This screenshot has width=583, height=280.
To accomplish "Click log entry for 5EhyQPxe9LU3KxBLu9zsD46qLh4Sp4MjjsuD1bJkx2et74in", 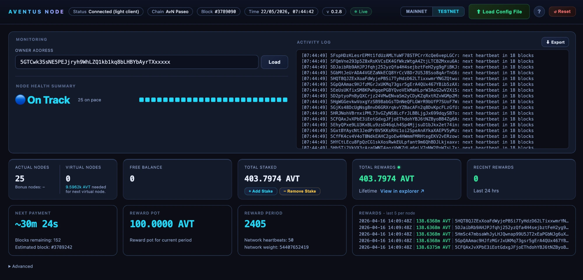I will tap(417, 125).
